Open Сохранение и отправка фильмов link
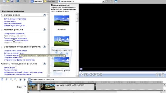166x93 pixels. click(18, 75)
